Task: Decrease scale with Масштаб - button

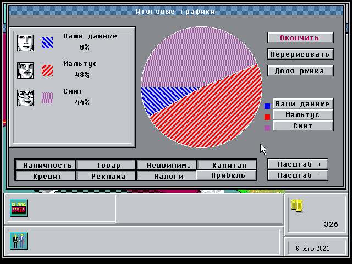Action: 298,175
